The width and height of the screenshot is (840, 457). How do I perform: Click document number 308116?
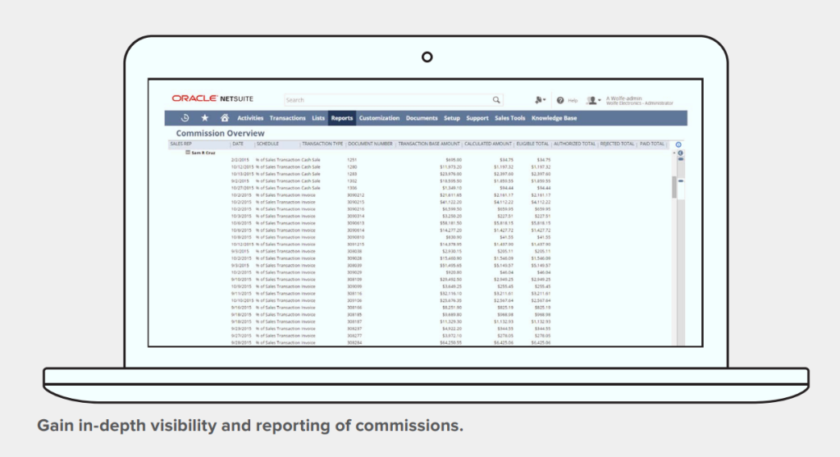click(x=354, y=294)
